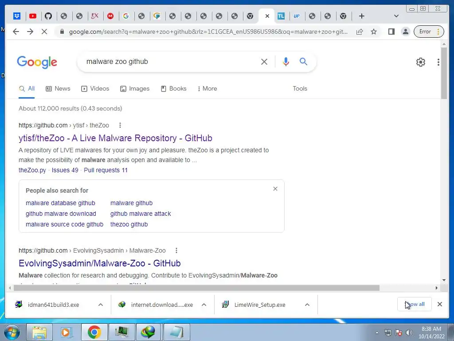454x341 pixels.
Task: Open the tab search dropdown
Action: click(396, 16)
